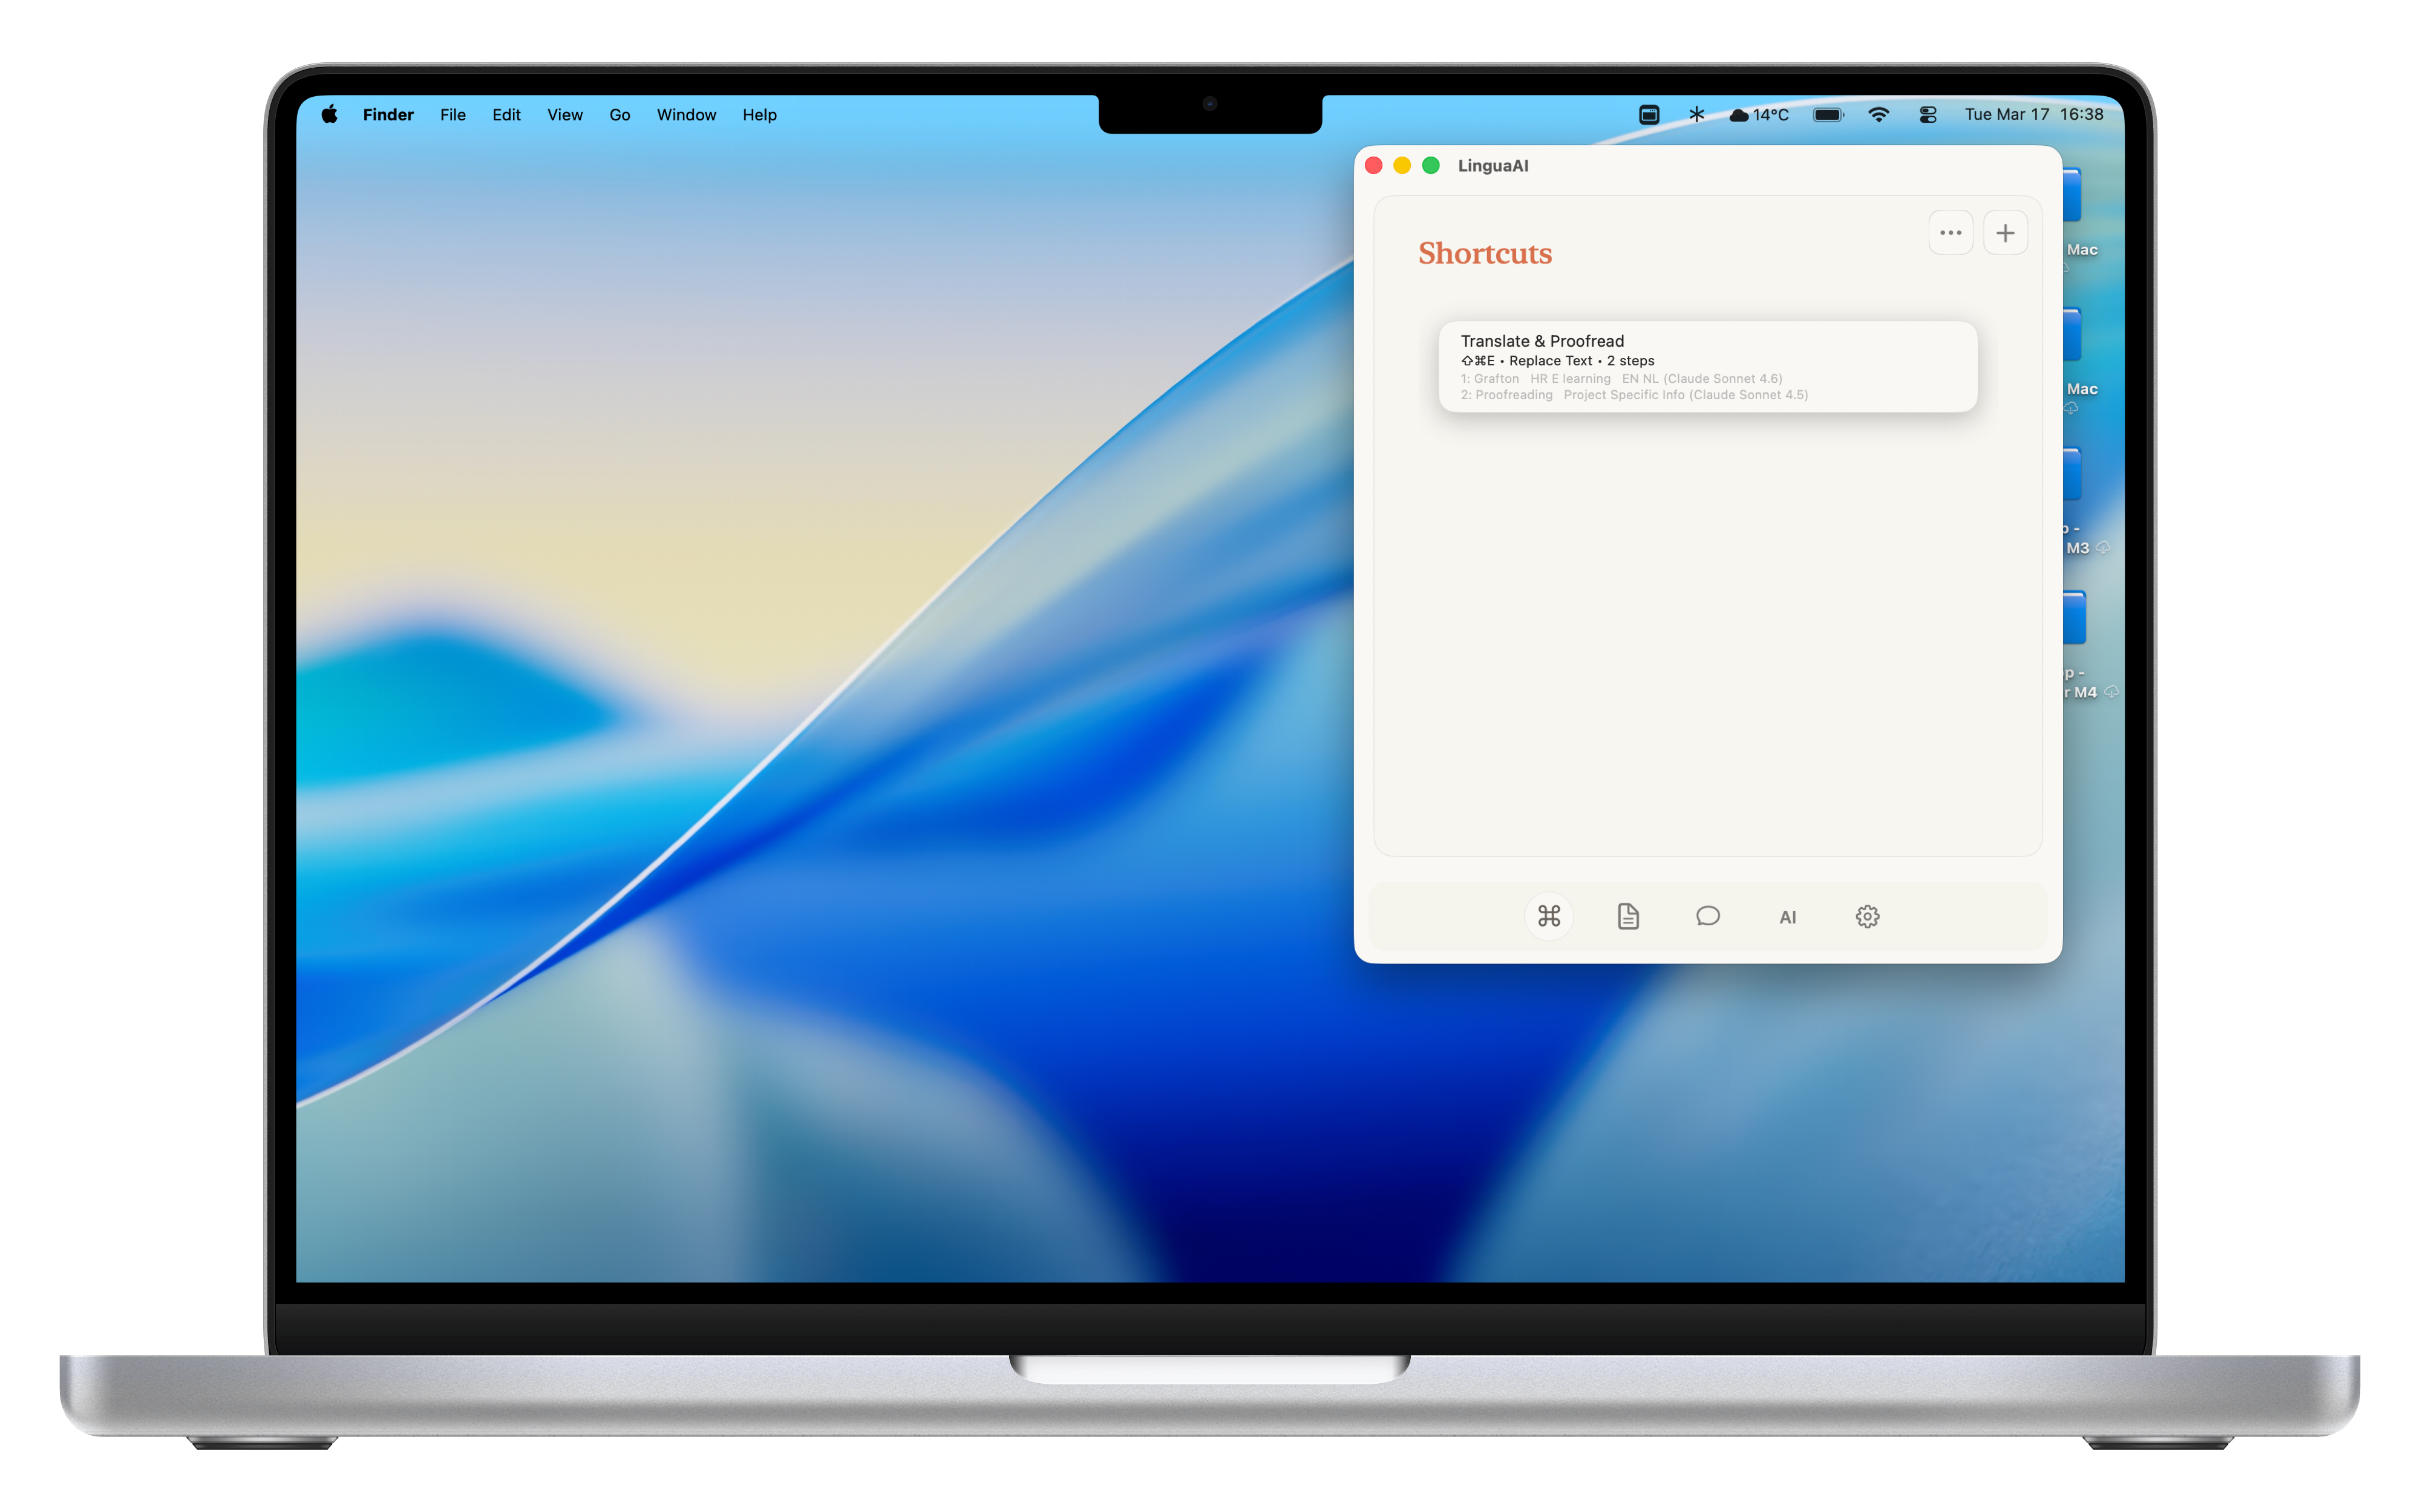This screenshot has width=2420, height=1512.
Task: Open the Edit menu
Action: [506, 115]
